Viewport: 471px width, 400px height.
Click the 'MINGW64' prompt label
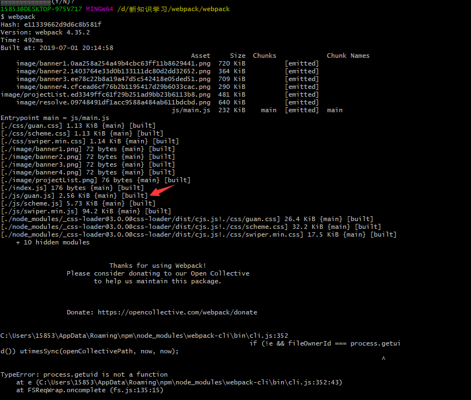tap(99, 9)
